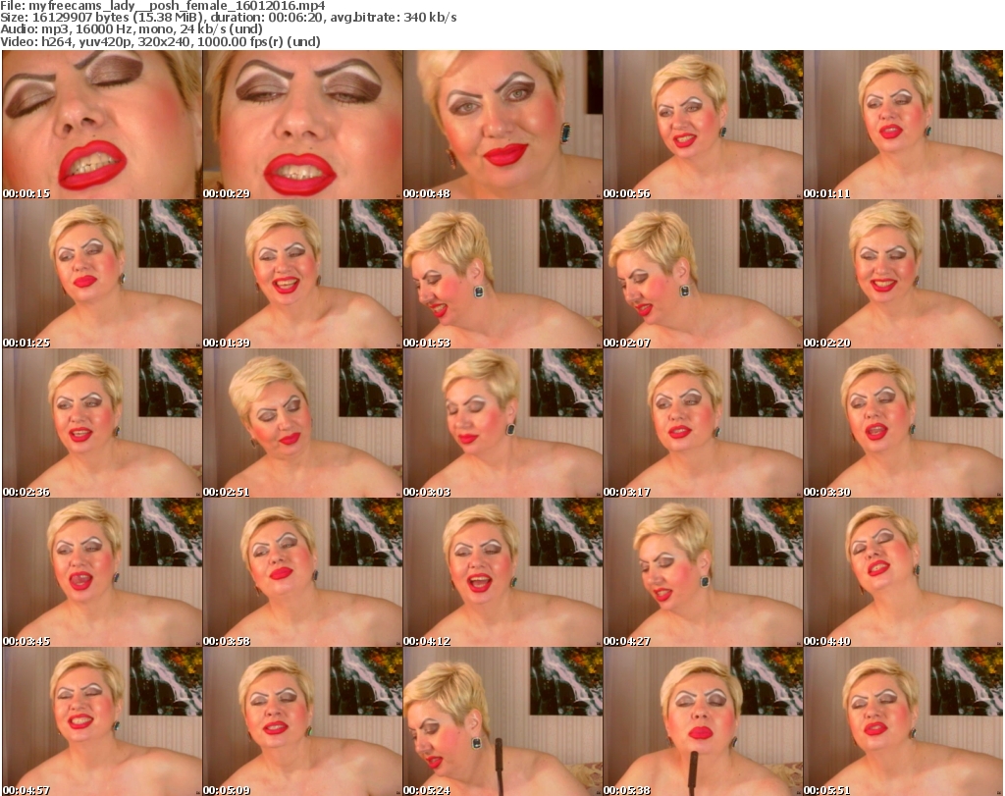
Task: Select the thumbnail stamped 00:00:29
Action: (x=302, y=125)
